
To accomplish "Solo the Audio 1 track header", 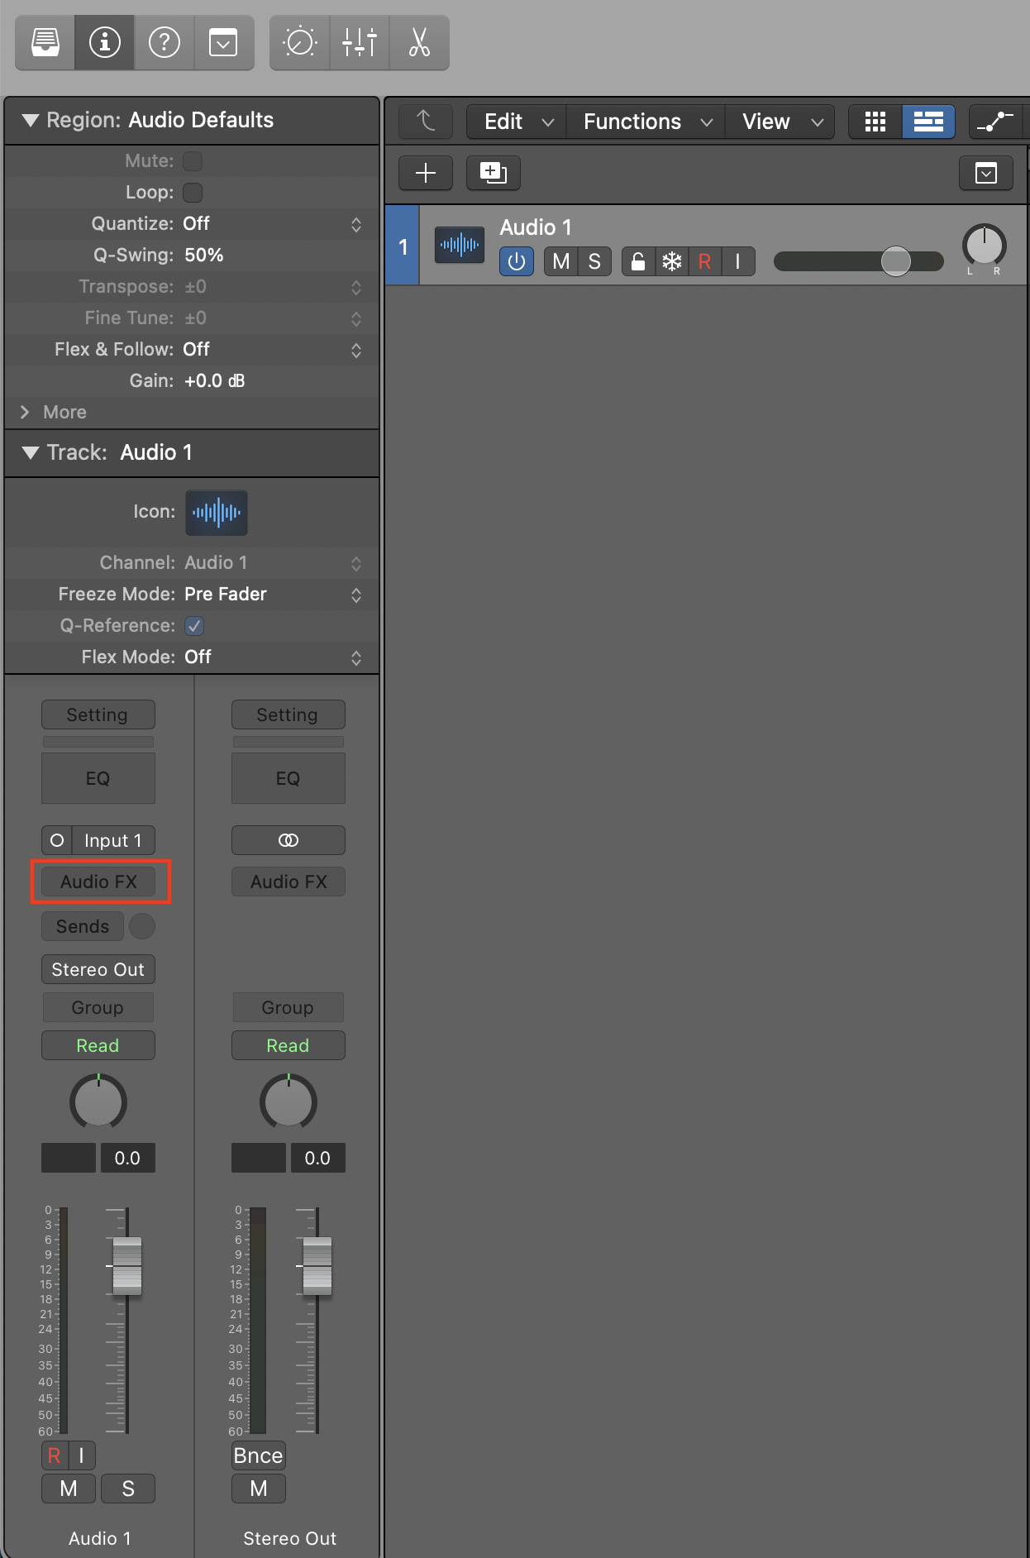I will pos(594,262).
